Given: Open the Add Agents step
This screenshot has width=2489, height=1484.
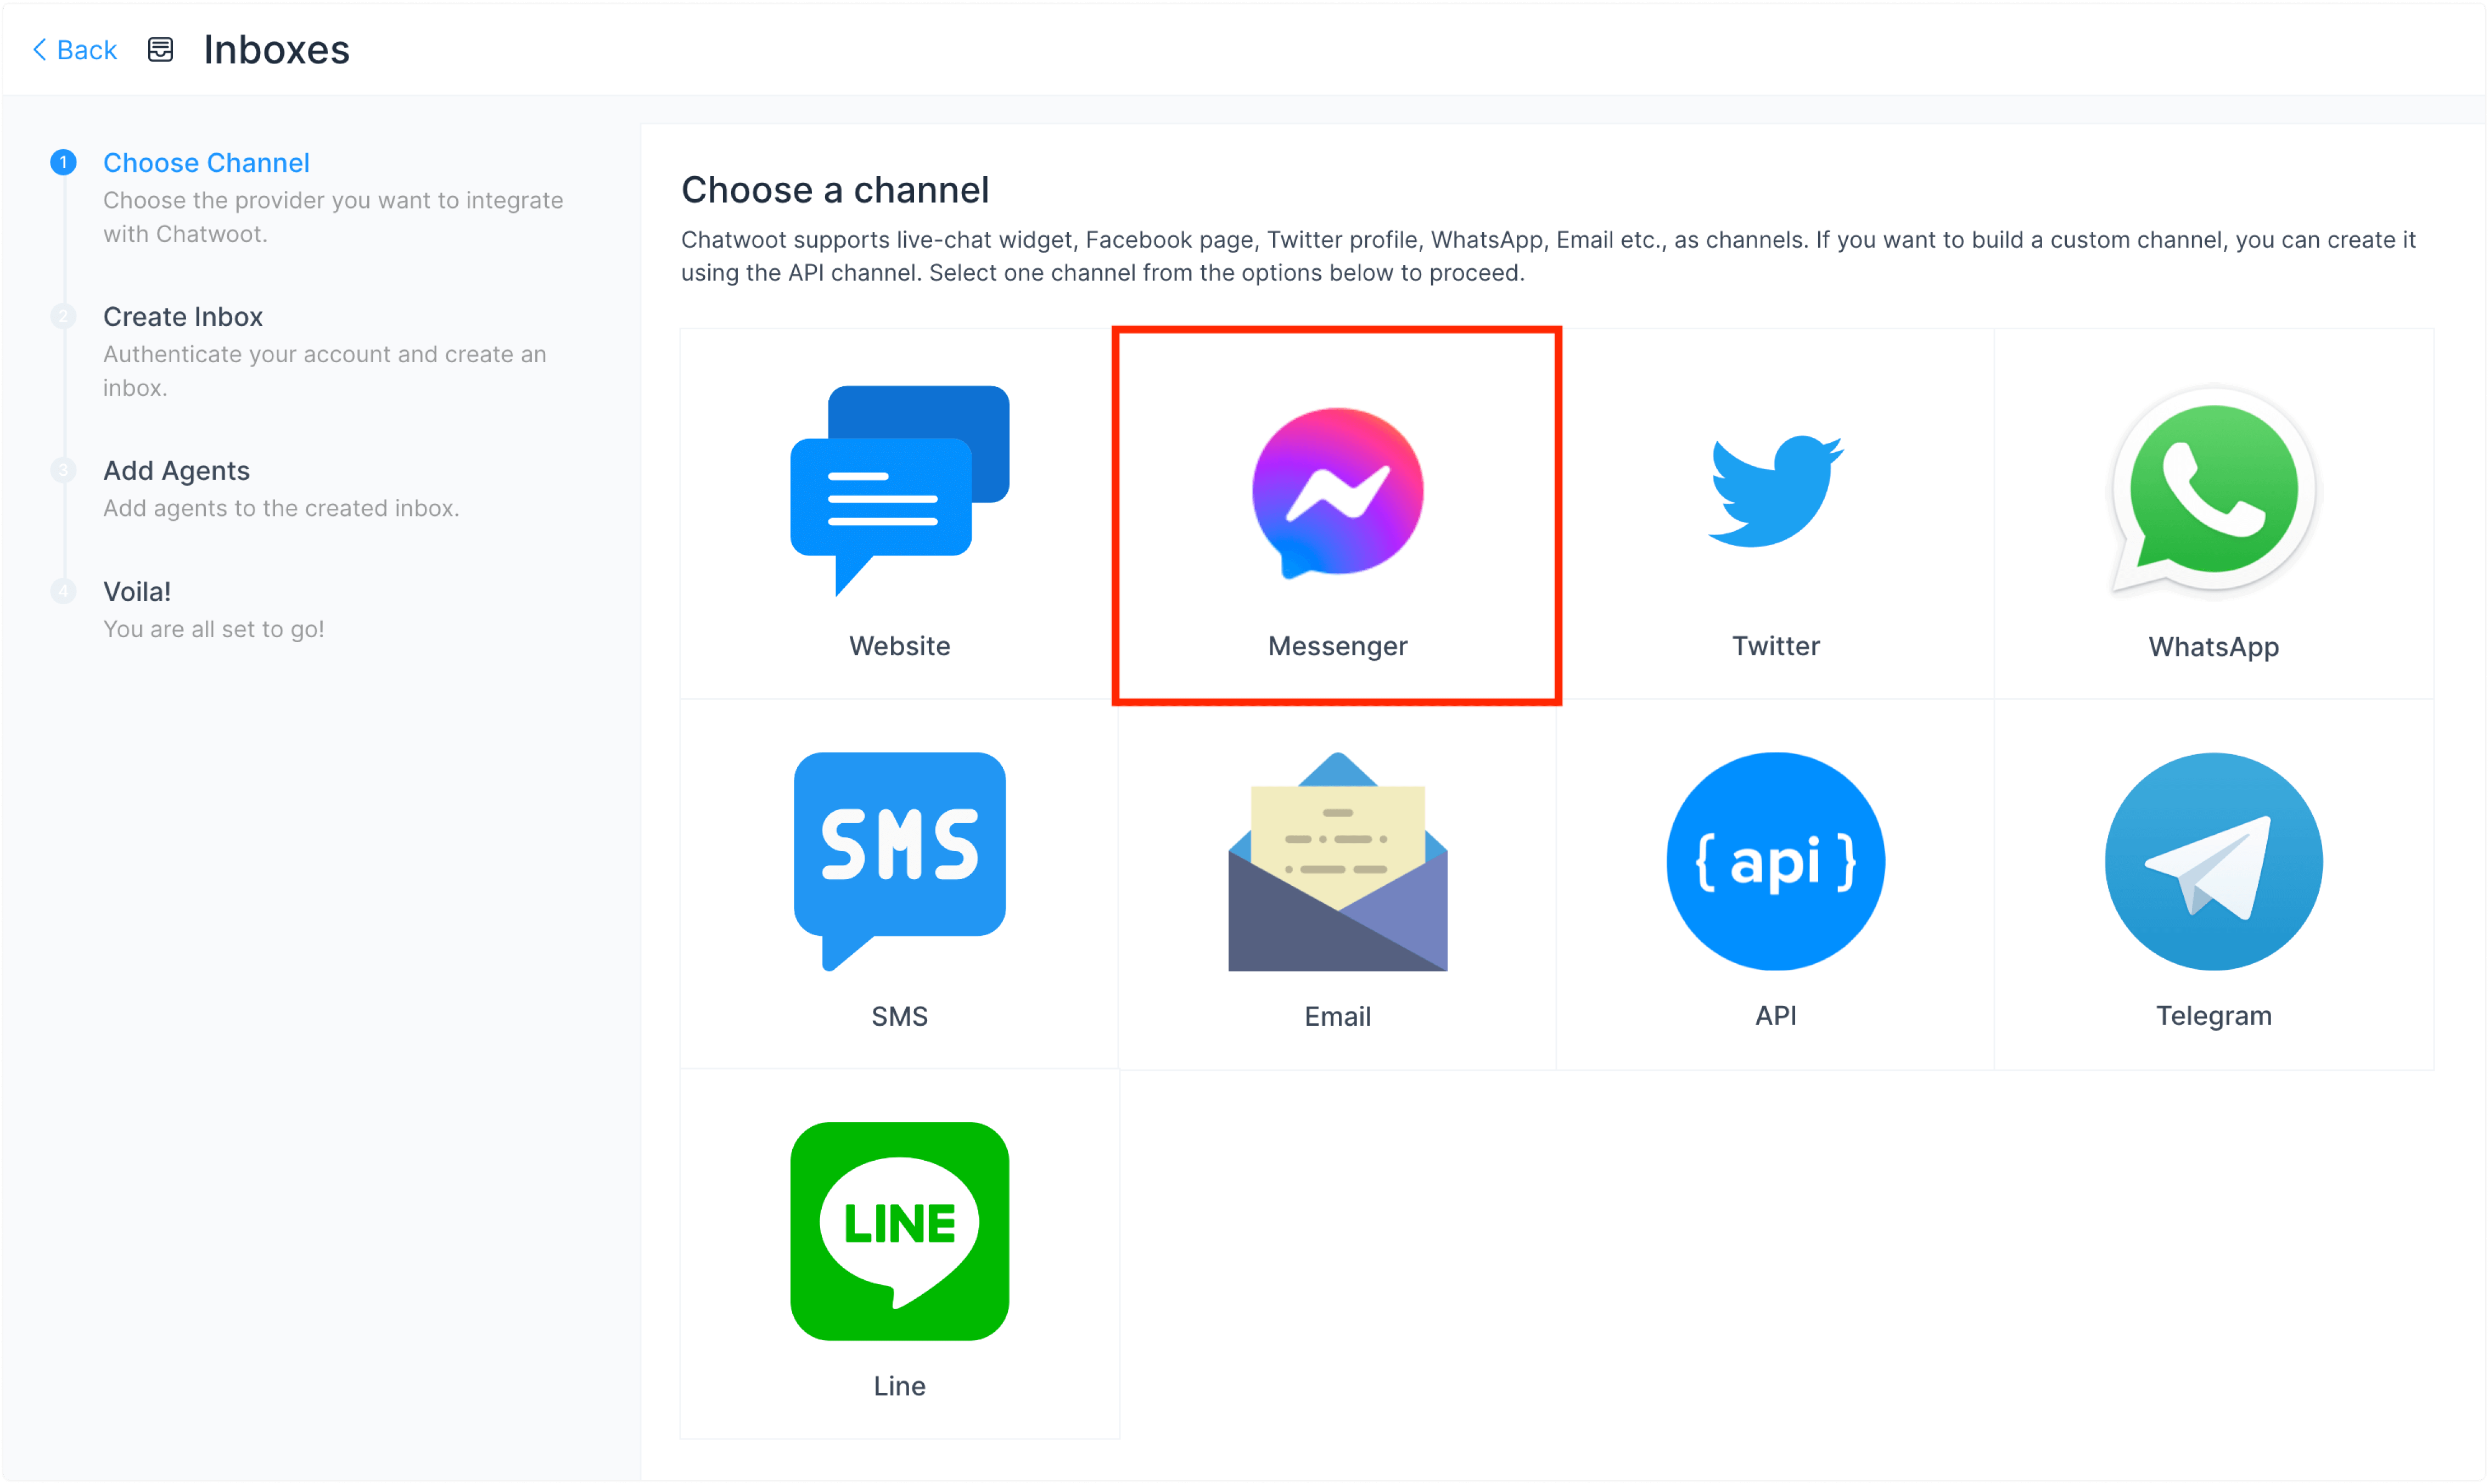Looking at the screenshot, I should click(x=176, y=470).
